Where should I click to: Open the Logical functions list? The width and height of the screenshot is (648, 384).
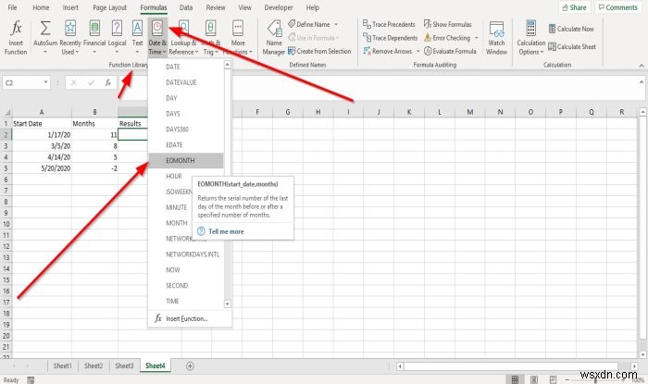tap(117, 37)
